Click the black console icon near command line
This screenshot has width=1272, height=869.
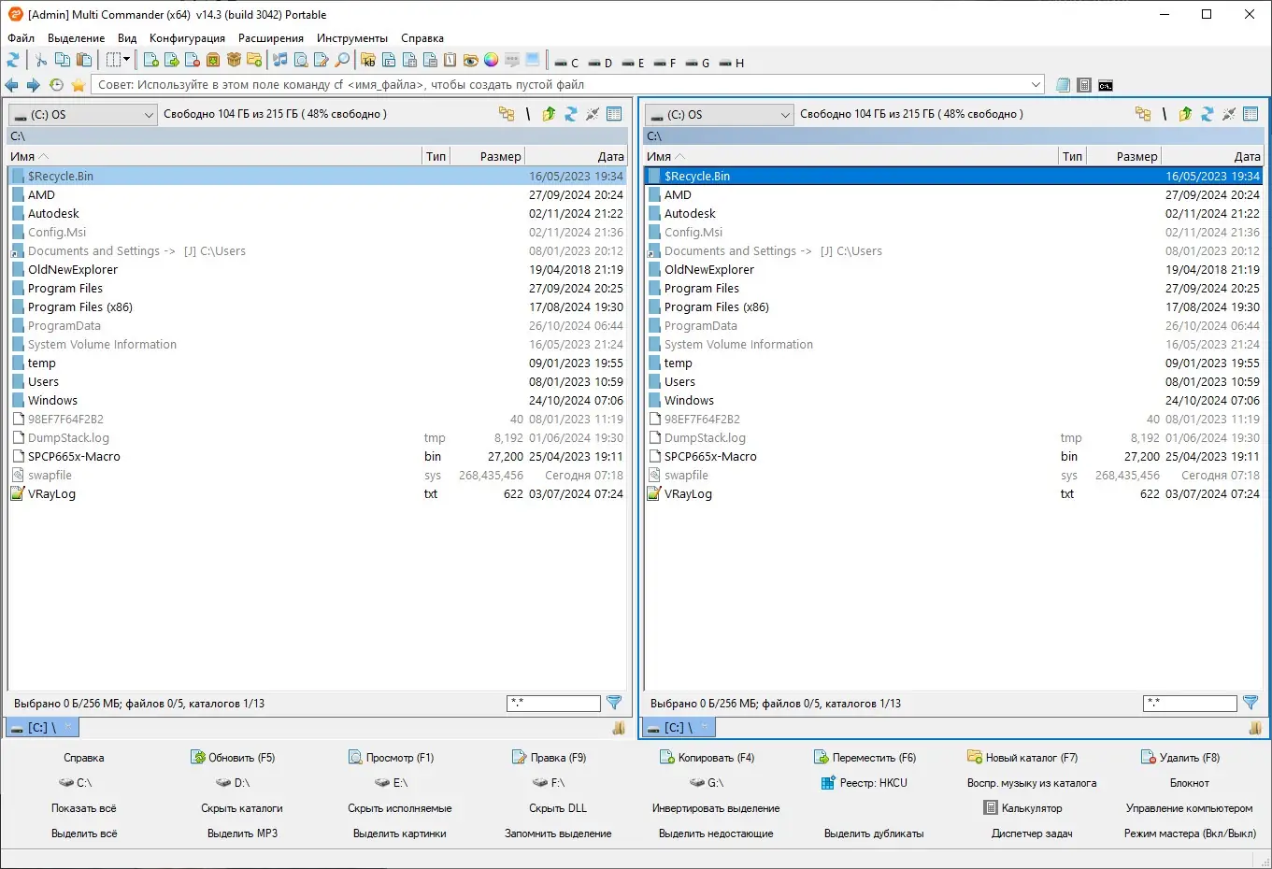tap(1106, 85)
